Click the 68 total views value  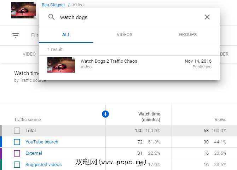(206, 130)
